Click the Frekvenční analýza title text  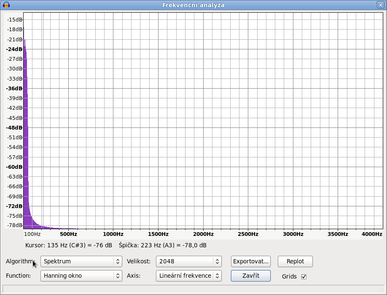point(193,5)
